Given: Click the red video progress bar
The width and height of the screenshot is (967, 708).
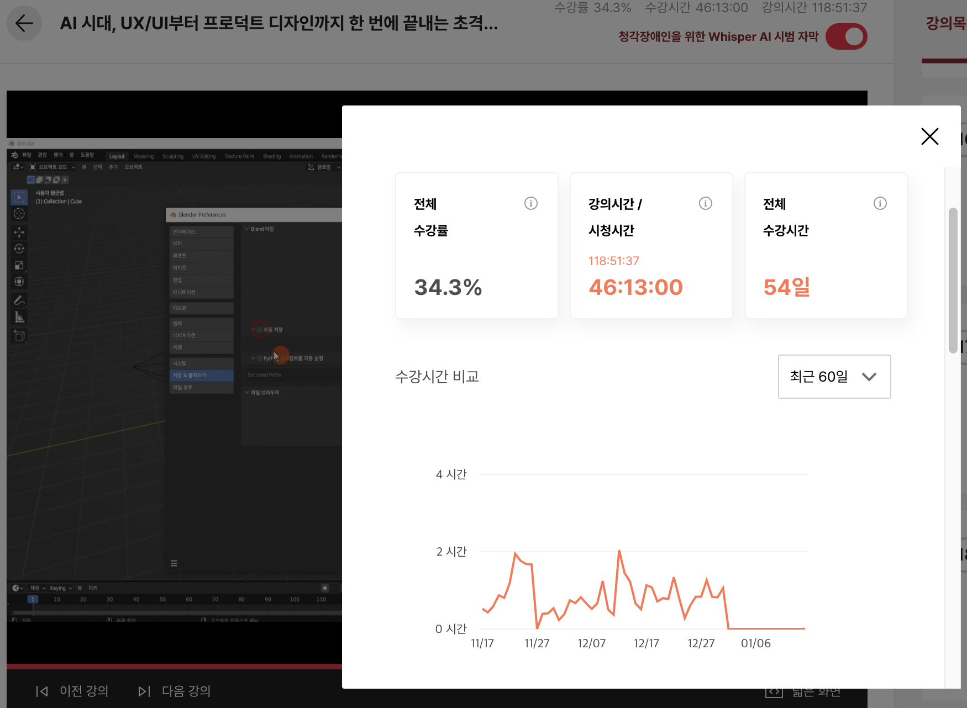Looking at the screenshot, I should click(x=174, y=666).
